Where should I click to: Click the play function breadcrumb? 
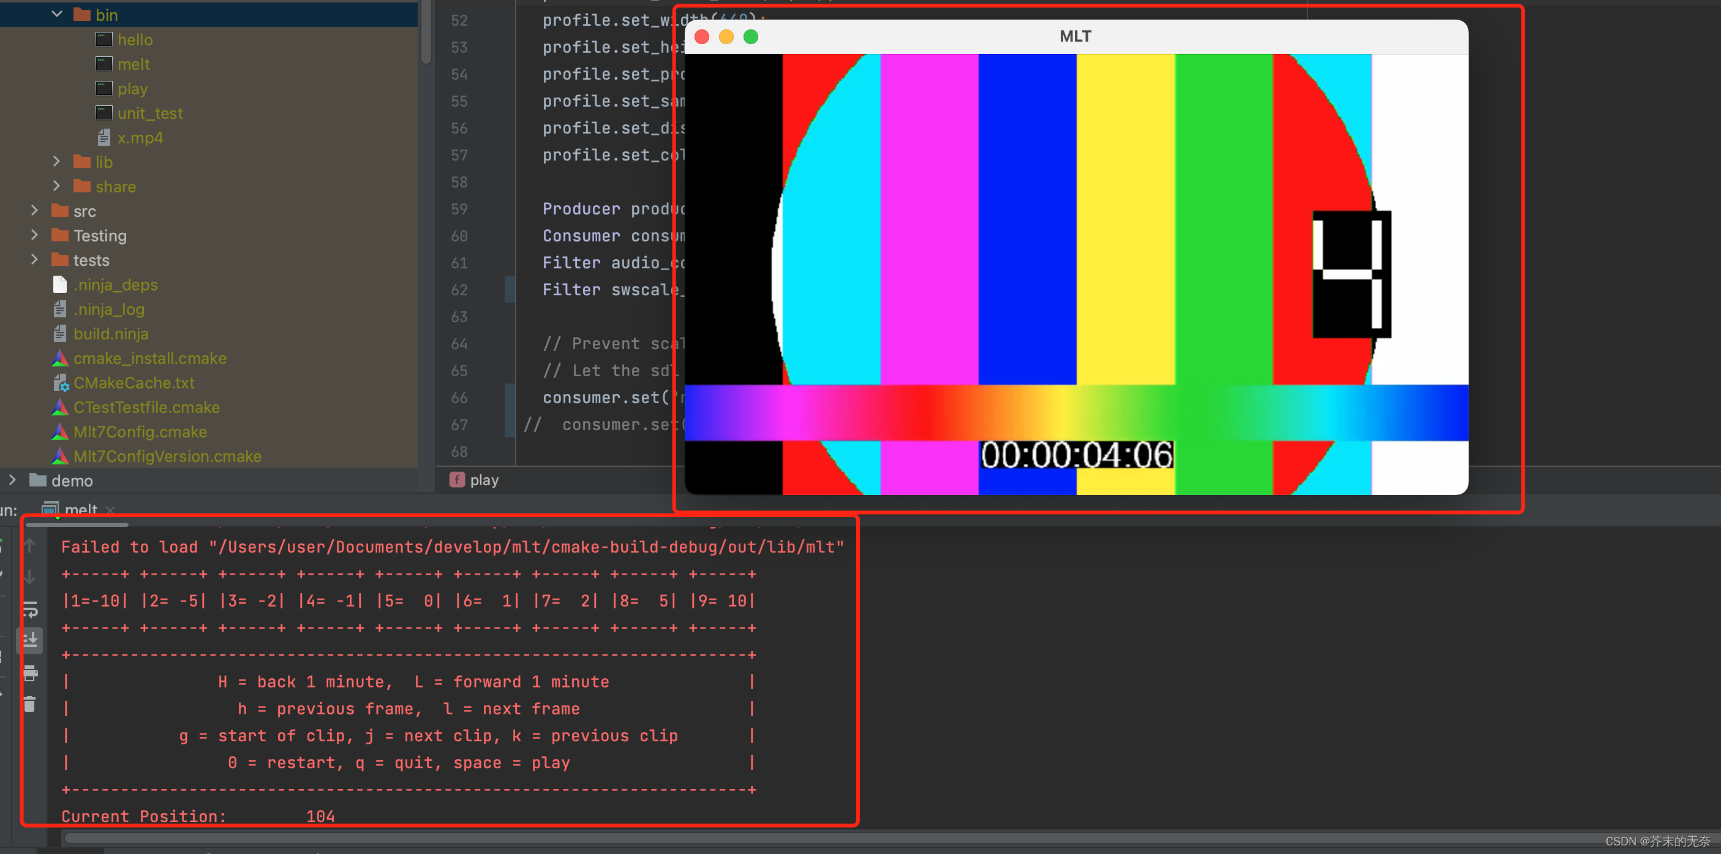click(x=483, y=480)
